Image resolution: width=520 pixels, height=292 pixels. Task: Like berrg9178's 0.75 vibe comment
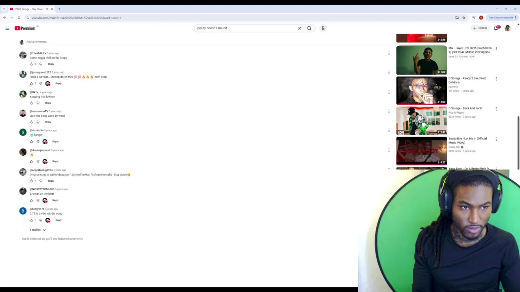point(31,220)
